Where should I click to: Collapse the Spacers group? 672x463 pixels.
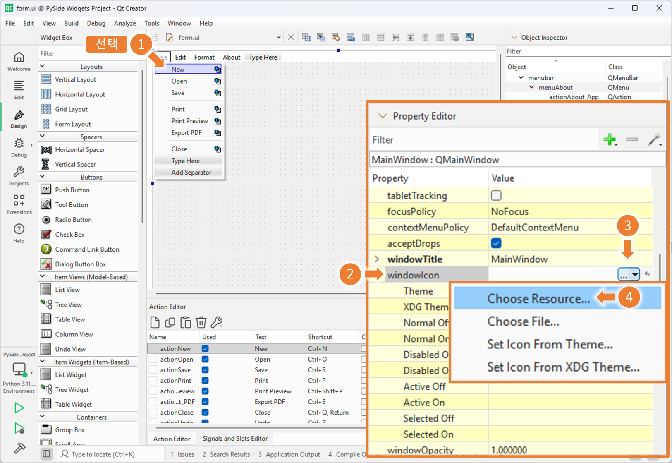coord(42,136)
